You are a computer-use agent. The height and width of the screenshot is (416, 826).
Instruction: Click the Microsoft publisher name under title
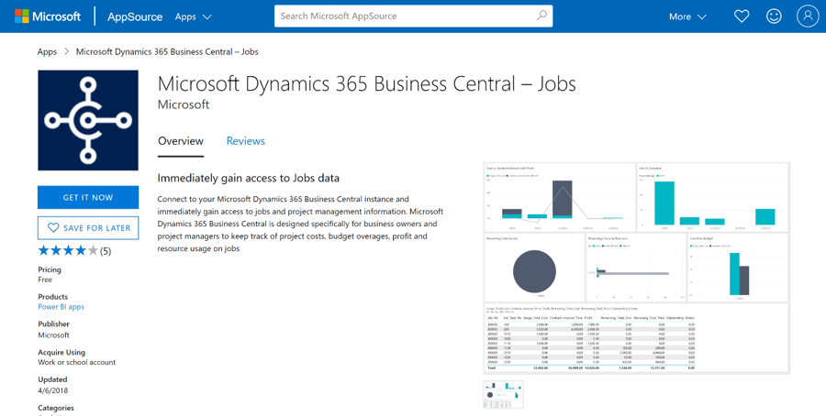click(x=184, y=104)
